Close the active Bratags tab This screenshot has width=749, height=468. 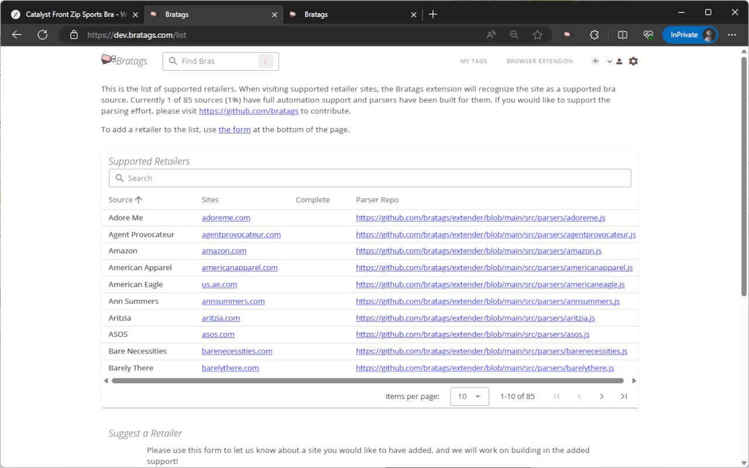(275, 15)
